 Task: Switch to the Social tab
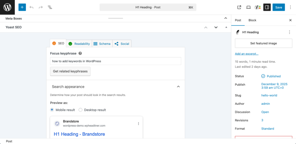coord(122,44)
